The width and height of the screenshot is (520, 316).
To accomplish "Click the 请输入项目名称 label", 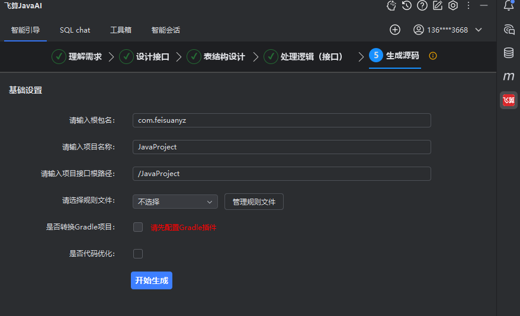I will coord(89,147).
